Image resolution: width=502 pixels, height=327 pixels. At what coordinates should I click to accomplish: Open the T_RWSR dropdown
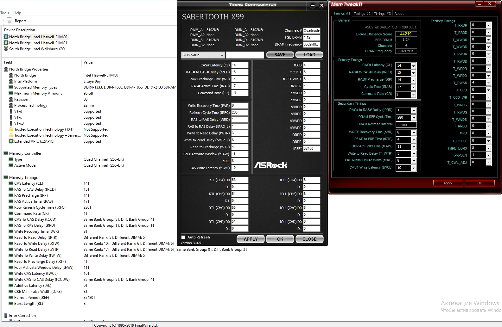tap(488, 83)
